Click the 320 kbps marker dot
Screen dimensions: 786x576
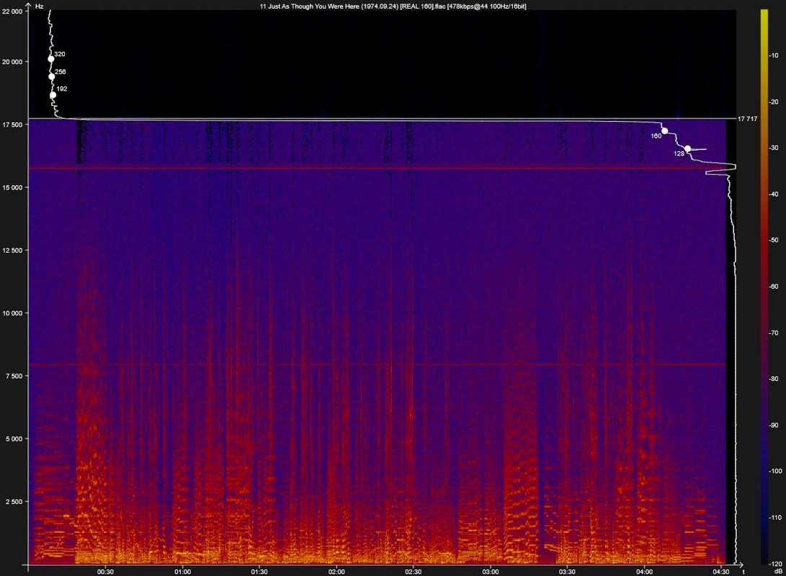51,59
